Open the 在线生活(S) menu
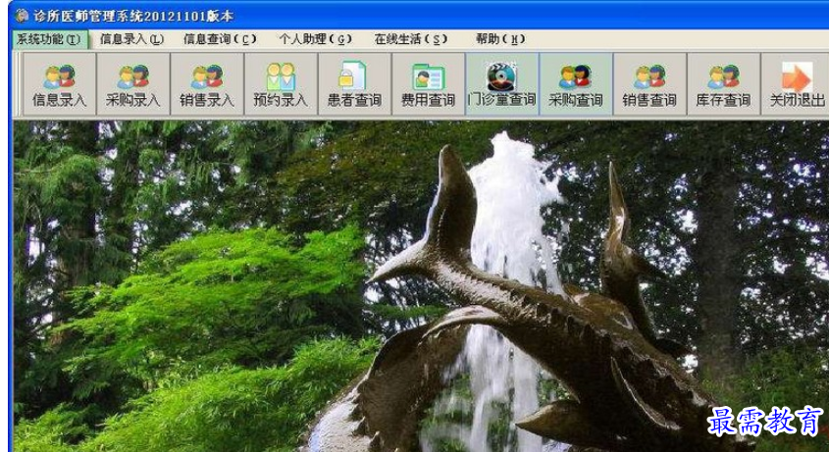The height and width of the screenshot is (452, 829). pos(411,39)
